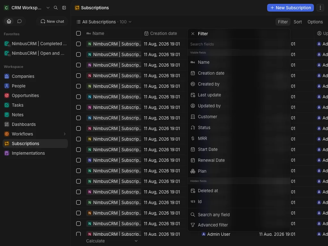Click the Workflows icon in sidebar

[x=7, y=134]
